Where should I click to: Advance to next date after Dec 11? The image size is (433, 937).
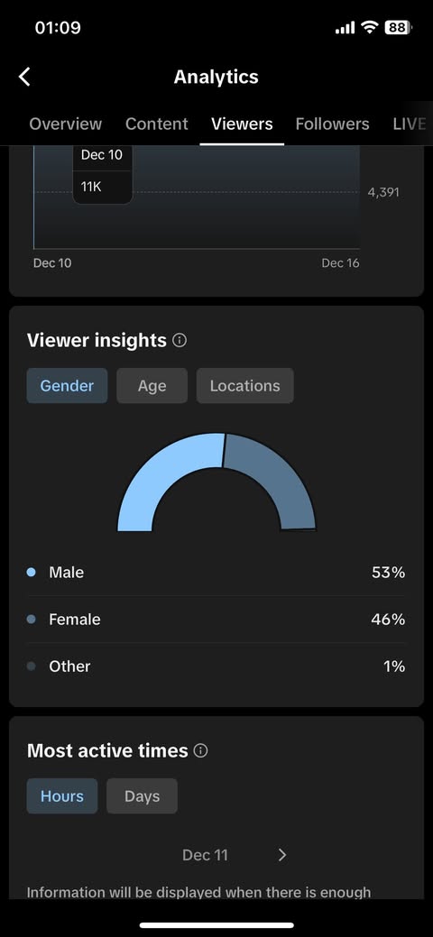pyautogui.click(x=282, y=855)
